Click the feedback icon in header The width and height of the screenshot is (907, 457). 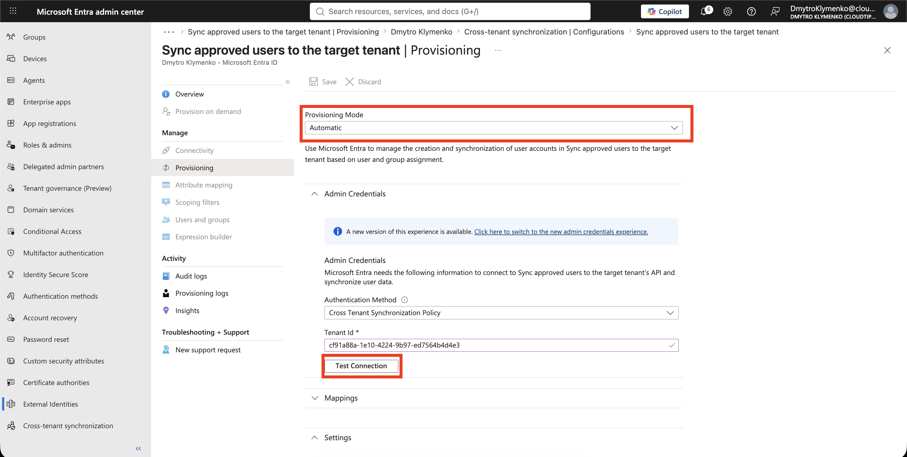pyautogui.click(x=775, y=11)
